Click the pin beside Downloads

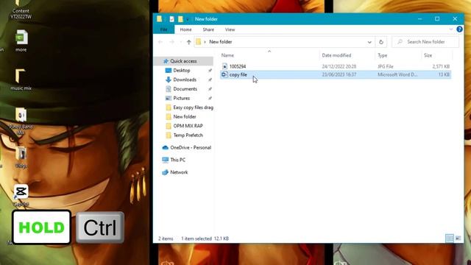pyautogui.click(x=210, y=79)
